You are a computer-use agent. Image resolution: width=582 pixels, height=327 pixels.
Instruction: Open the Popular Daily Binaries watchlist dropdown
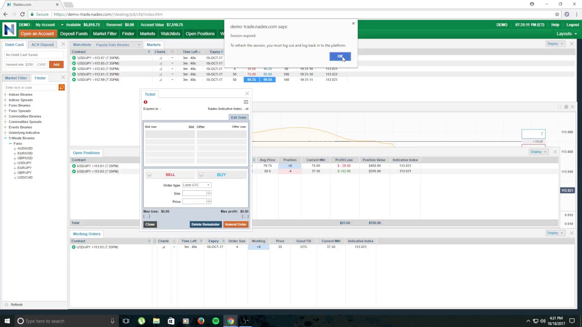118,45
